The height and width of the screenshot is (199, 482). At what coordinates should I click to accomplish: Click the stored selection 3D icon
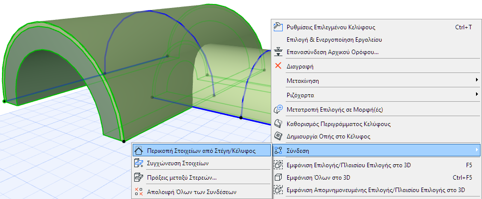[x=278, y=190]
